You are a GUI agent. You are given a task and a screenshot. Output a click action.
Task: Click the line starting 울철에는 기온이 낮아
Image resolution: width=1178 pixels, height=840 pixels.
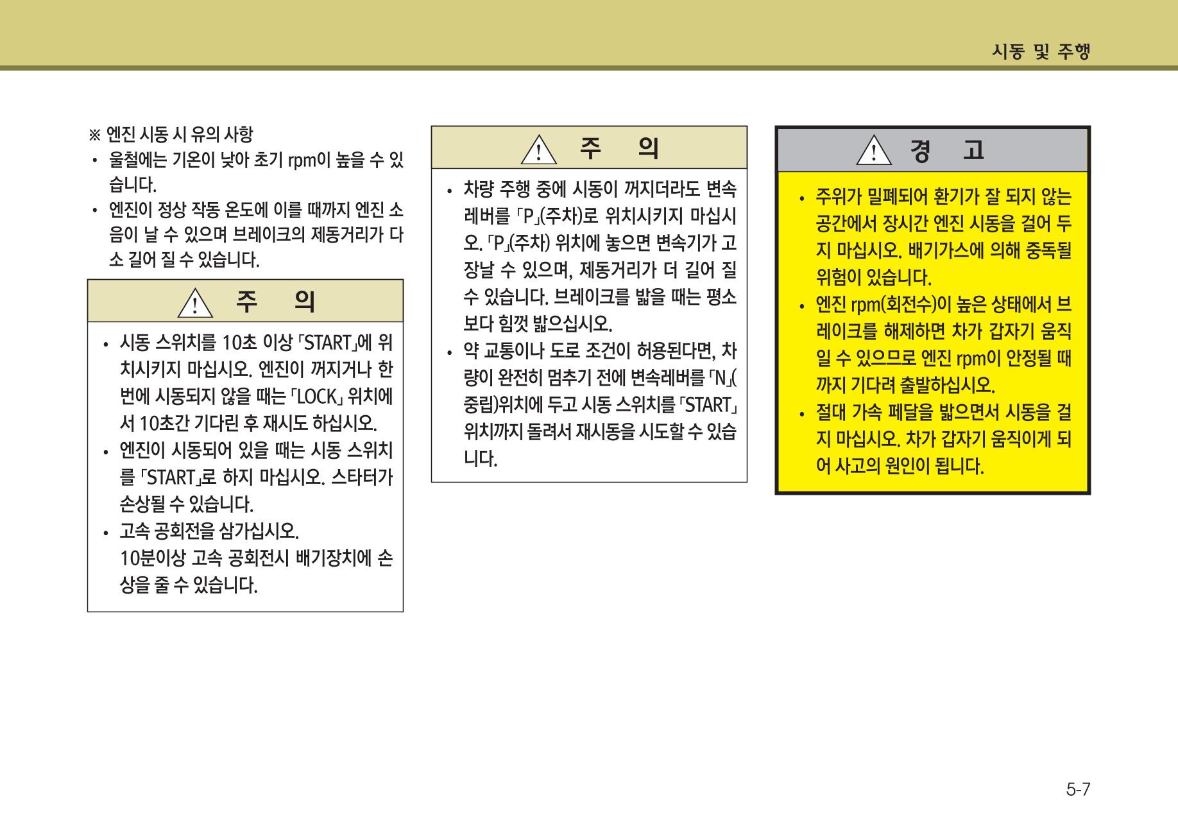coord(256,159)
